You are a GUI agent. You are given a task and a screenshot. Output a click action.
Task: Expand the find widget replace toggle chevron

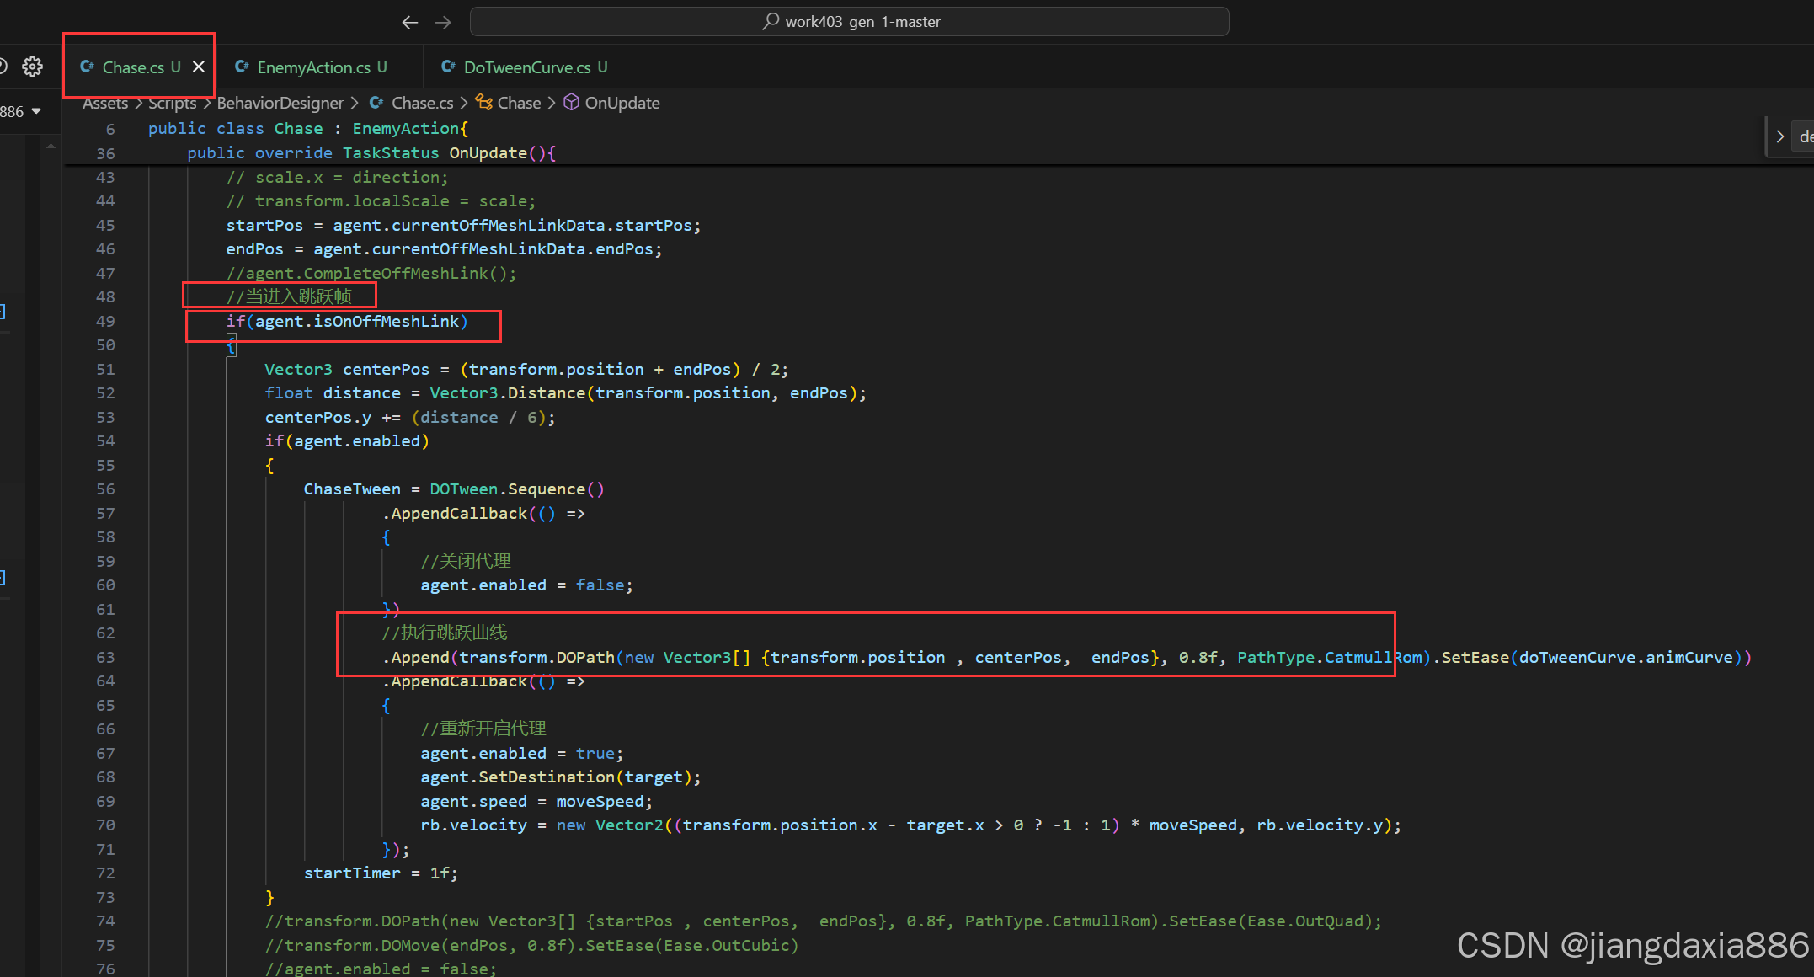pyautogui.click(x=1779, y=136)
